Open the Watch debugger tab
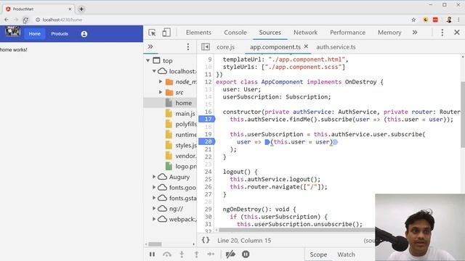This screenshot has height=261, width=465. tap(346, 254)
